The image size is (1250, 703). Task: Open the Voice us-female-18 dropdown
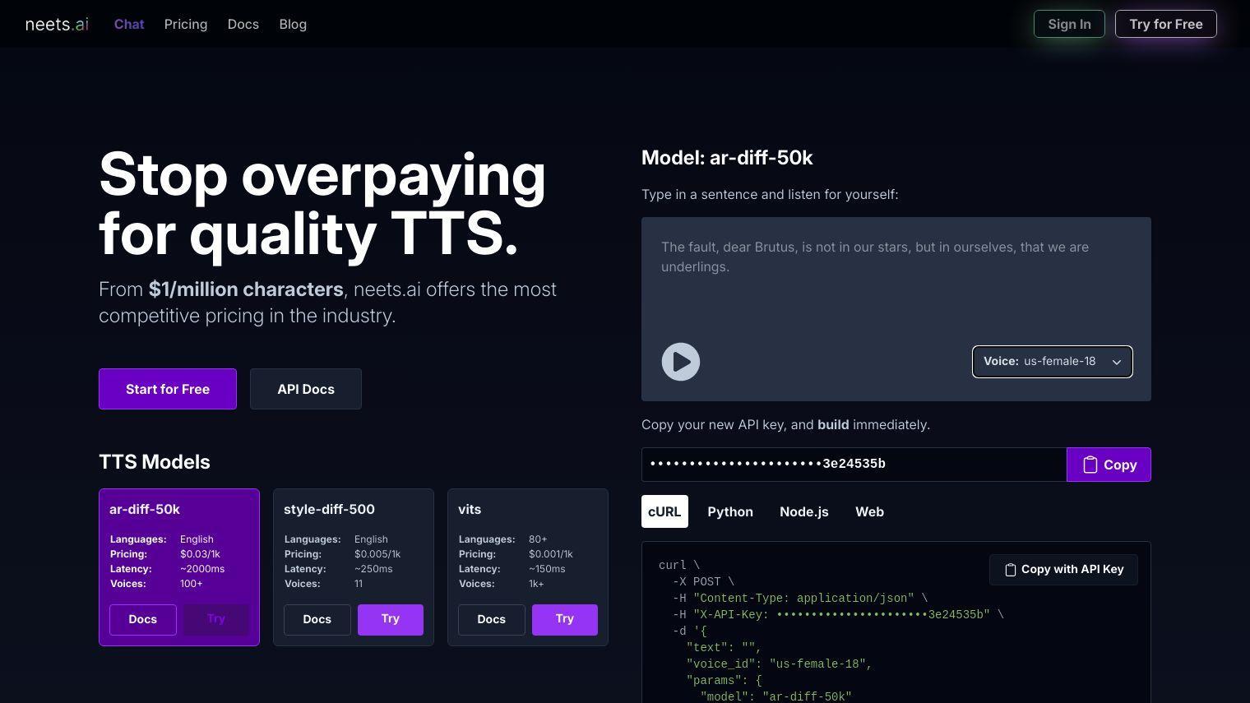point(1053,362)
